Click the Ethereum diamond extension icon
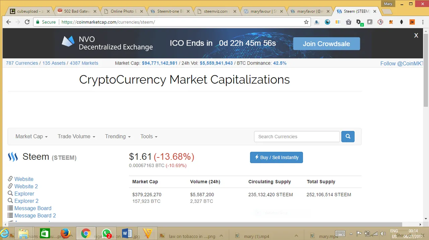429x240 pixels. pyautogui.click(x=402, y=22)
